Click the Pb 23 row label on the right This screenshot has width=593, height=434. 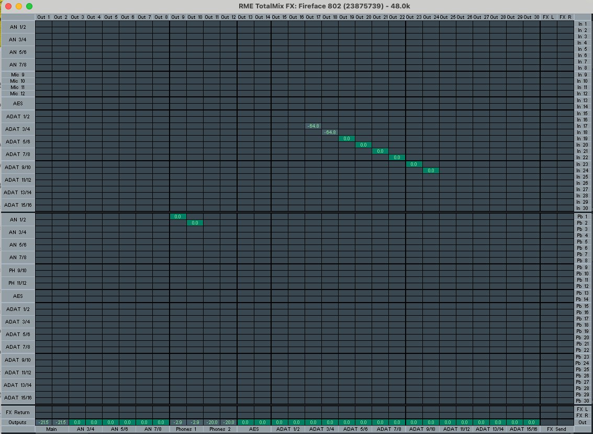click(583, 357)
